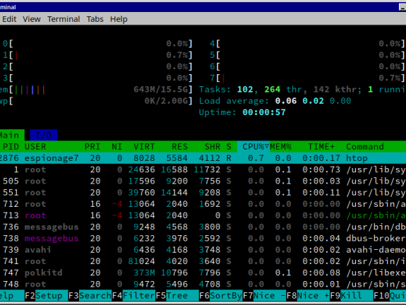Viewport: 406px width, 305px height.
Task: Click the Uptime value 00:00:57
Action: pyautogui.click(x=264, y=112)
